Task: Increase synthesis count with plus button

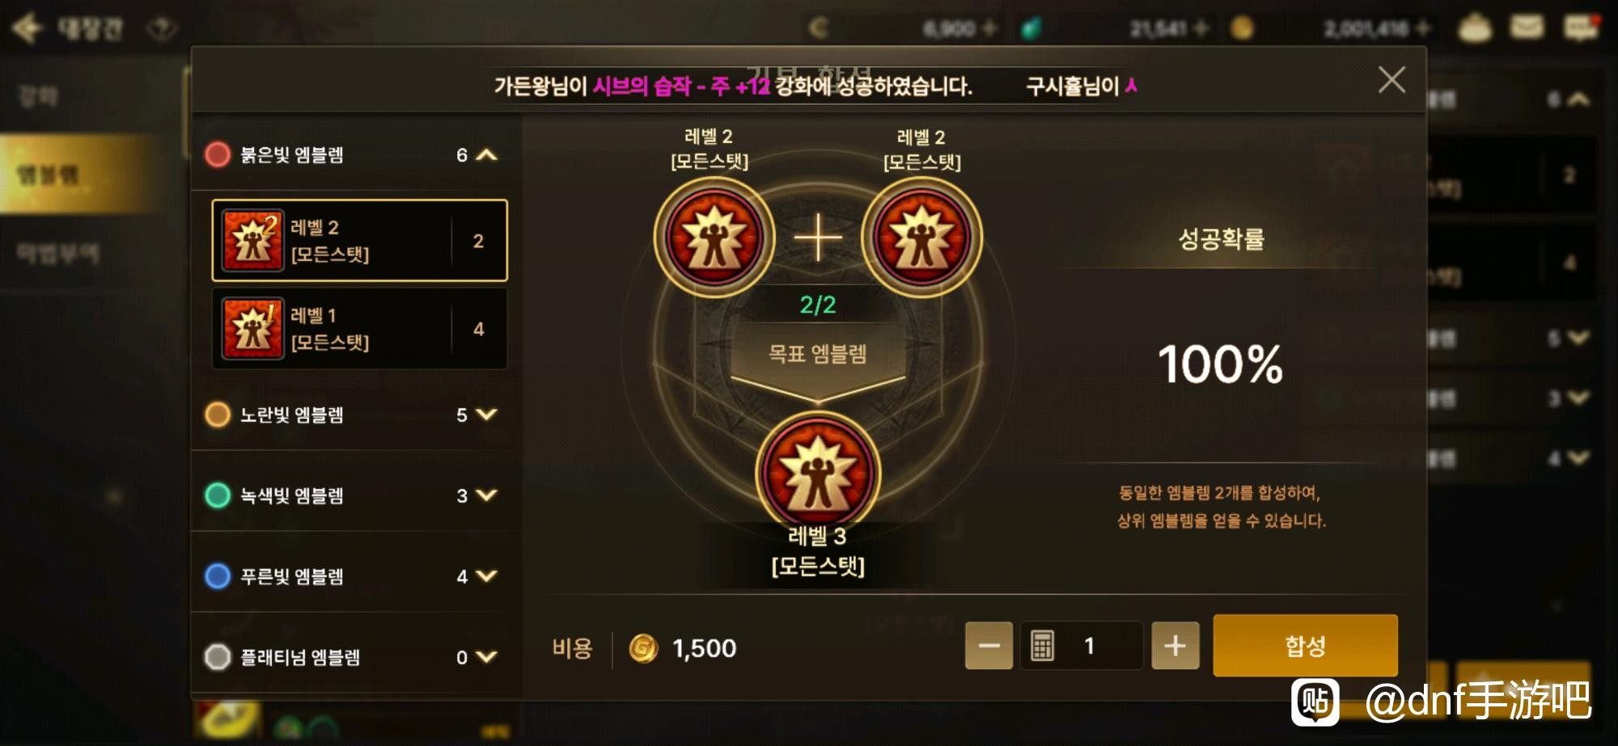Action: pyautogui.click(x=1175, y=645)
